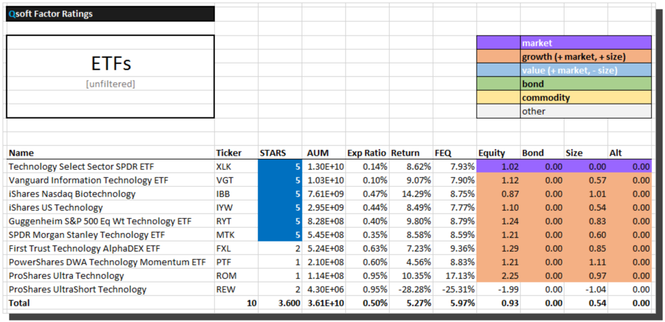Click equity value 1.02 in purple row
The image size is (665, 322).
[498, 167]
